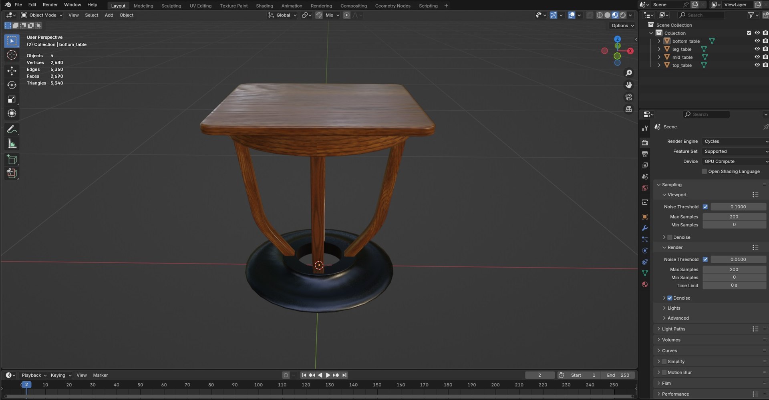Click the zoom view magnifier icon
Screen dimensions: 769x400
pyautogui.click(x=629, y=73)
